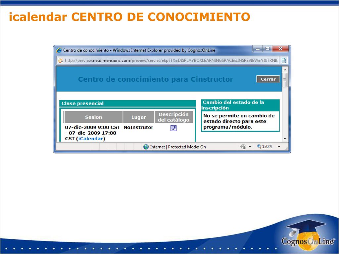339x254 pixels.
Task: Click the Sesion column header
Action: [93, 117]
